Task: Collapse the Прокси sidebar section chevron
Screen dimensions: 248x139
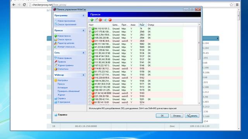Action: pos(83,31)
